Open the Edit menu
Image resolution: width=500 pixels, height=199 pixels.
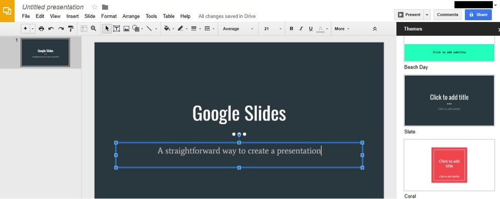(40, 16)
